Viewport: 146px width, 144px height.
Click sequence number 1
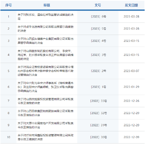point(8,17)
